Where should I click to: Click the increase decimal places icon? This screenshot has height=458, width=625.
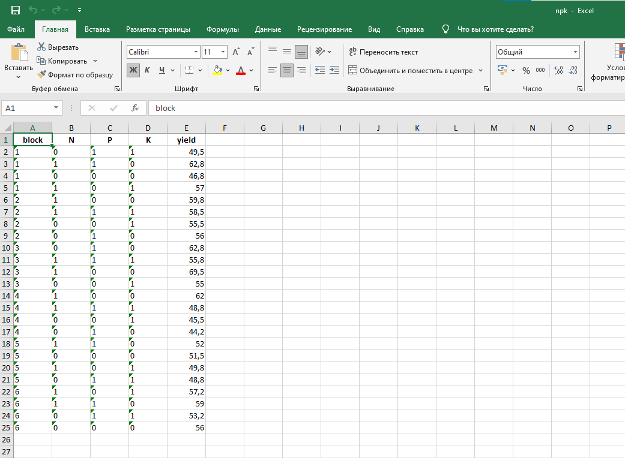[558, 70]
